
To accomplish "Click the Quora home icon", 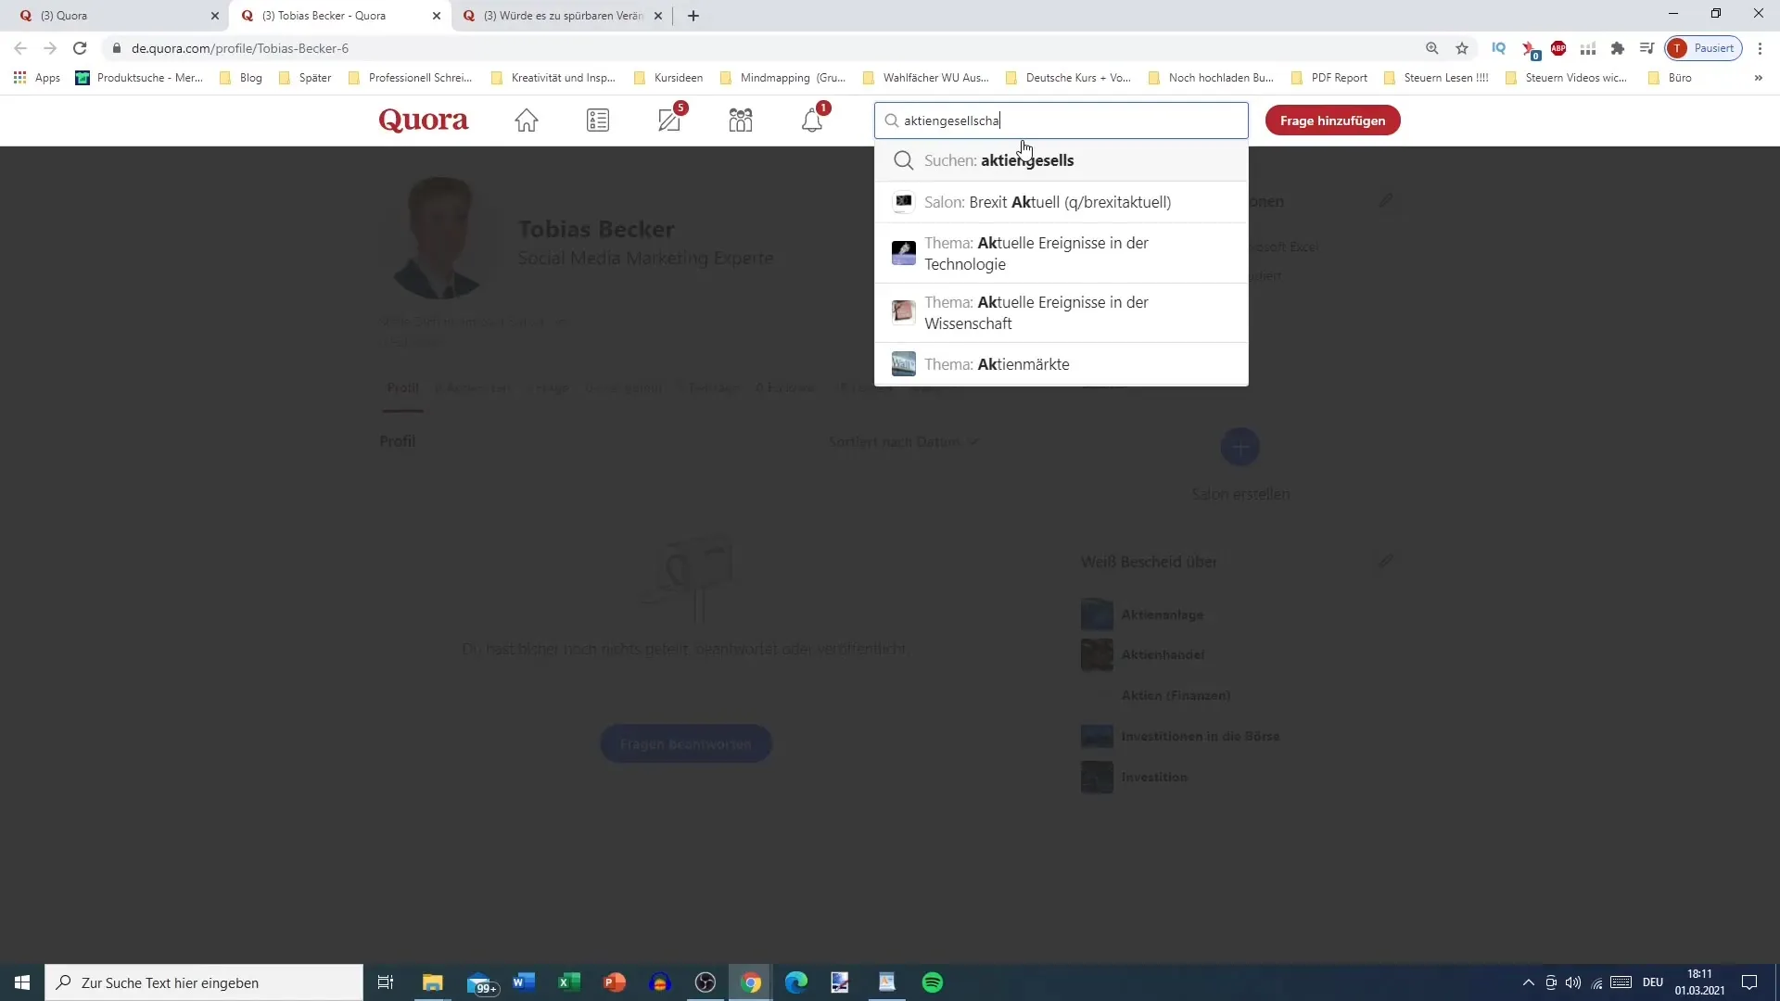I will (526, 120).
